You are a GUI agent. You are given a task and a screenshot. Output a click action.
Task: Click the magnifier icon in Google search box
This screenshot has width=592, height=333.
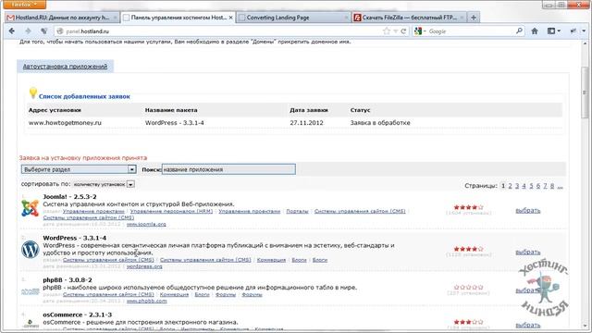[x=520, y=31]
